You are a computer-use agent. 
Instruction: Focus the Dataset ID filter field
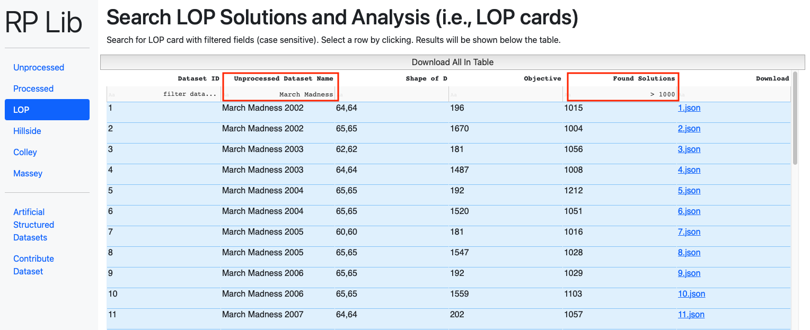(x=163, y=94)
